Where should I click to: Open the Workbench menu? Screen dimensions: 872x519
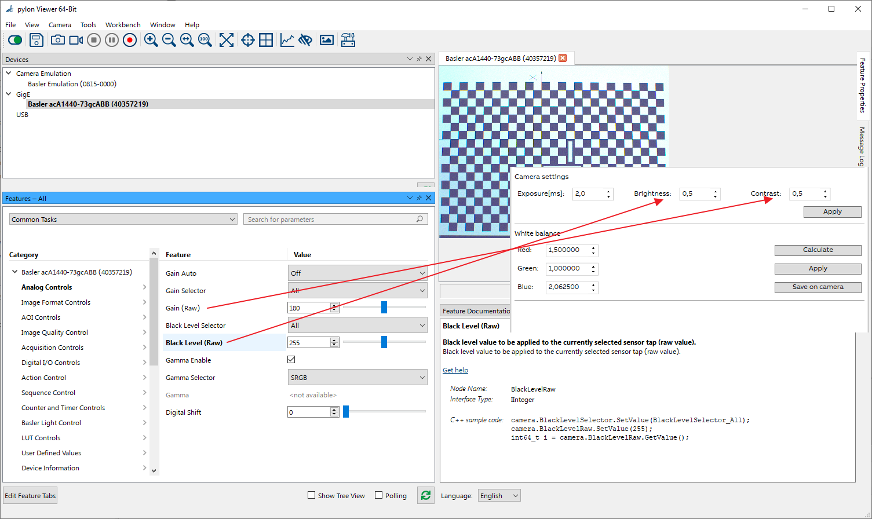123,25
